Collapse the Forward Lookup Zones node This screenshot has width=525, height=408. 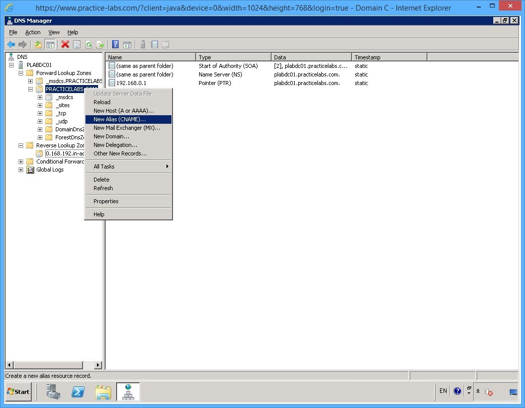pyautogui.click(x=20, y=73)
